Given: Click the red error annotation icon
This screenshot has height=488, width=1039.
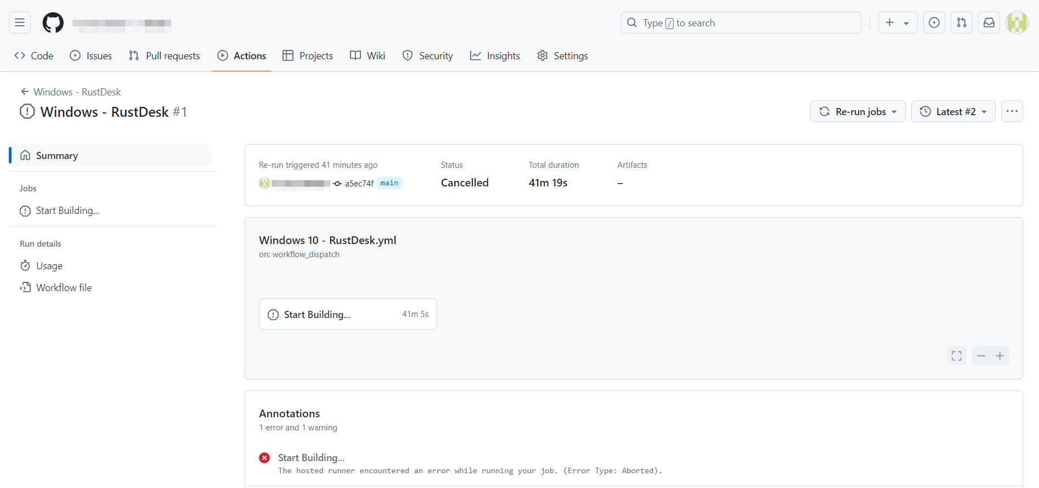Looking at the screenshot, I should coord(264,457).
